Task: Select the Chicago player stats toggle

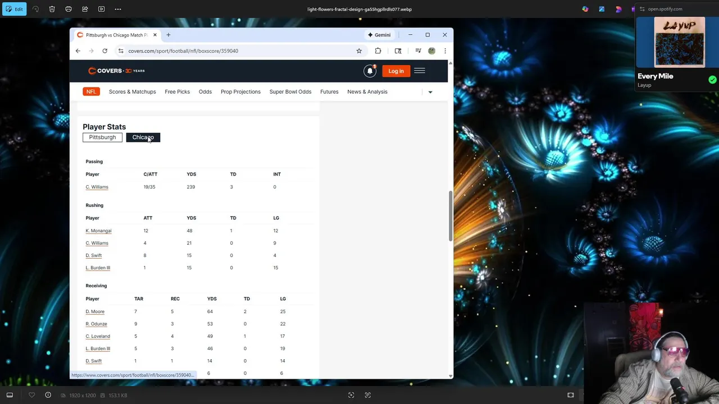Action: (143, 137)
